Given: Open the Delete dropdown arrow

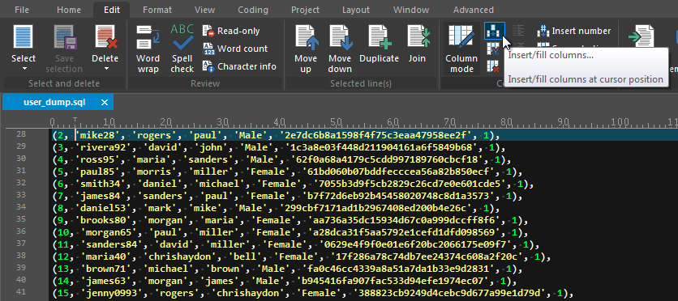Looking at the screenshot, I should 105,69.
